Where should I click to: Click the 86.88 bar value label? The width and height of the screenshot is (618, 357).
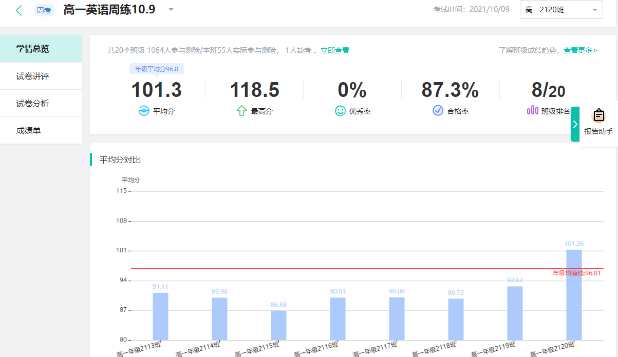(x=278, y=305)
